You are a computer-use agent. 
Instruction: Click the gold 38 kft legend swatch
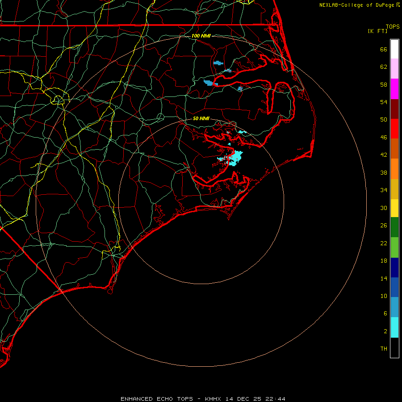point(394,189)
